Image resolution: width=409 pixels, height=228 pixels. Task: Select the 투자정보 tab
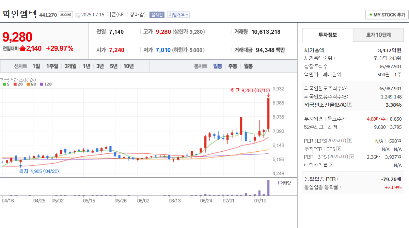pos(328,35)
